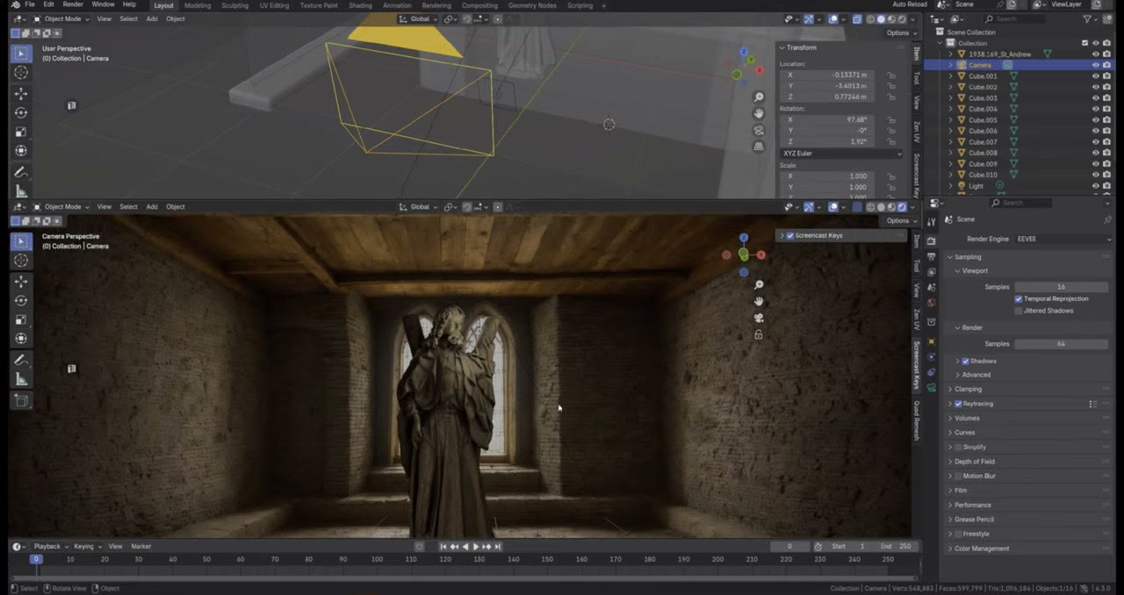Screen dimensions: 1124x595
Task: Open Object Mode dropdown in upper viewport
Action: (61, 18)
